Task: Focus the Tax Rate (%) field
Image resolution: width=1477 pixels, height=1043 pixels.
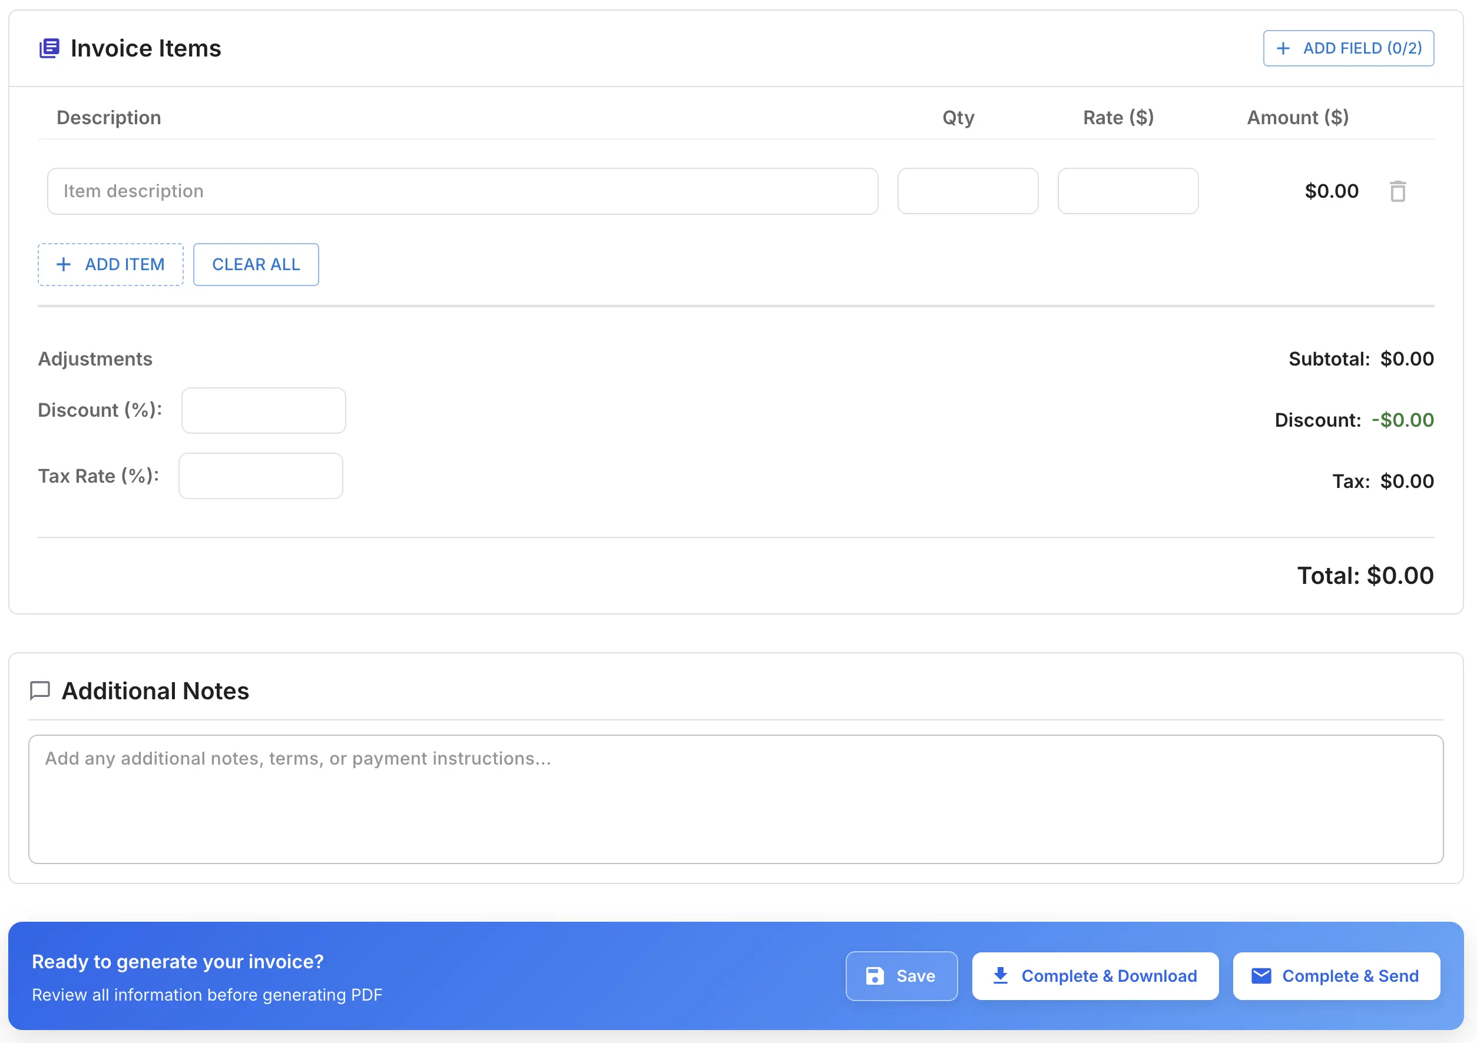Action: pos(260,476)
